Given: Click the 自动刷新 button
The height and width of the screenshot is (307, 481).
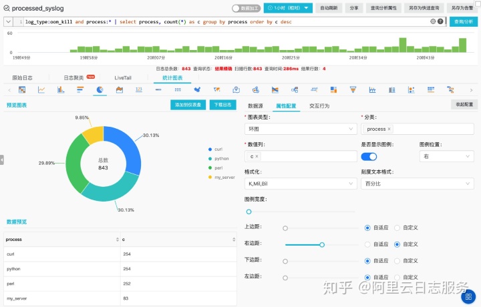Looking at the screenshot, I should click(x=329, y=8).
